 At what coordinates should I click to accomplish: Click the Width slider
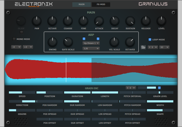tap(160, 101)
